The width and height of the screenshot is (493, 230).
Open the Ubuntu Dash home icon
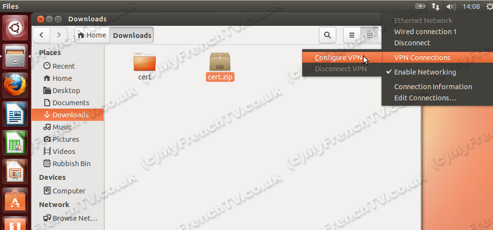(x=15, y=28)
